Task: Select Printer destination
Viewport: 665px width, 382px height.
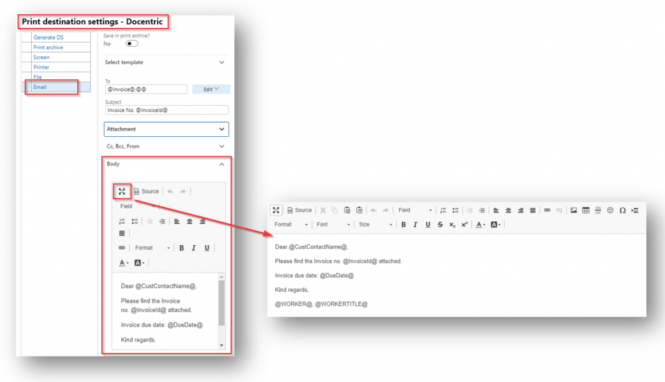Action: (x=42, y=67)
